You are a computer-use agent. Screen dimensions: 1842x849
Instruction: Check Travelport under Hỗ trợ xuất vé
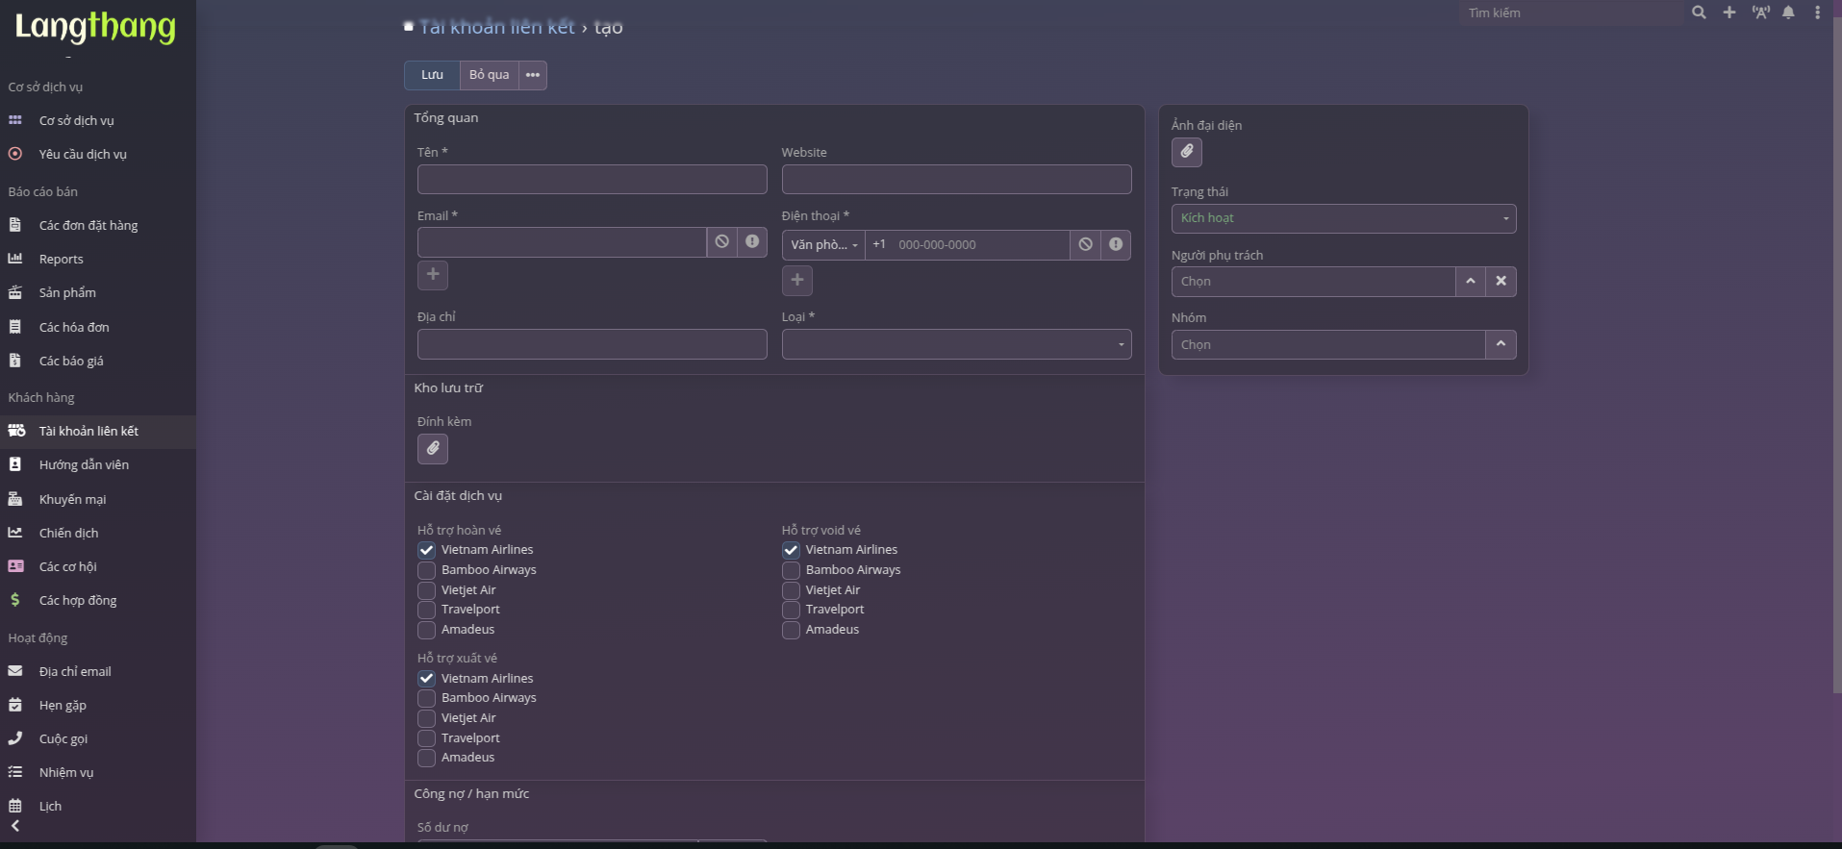[x=427, y=738]
